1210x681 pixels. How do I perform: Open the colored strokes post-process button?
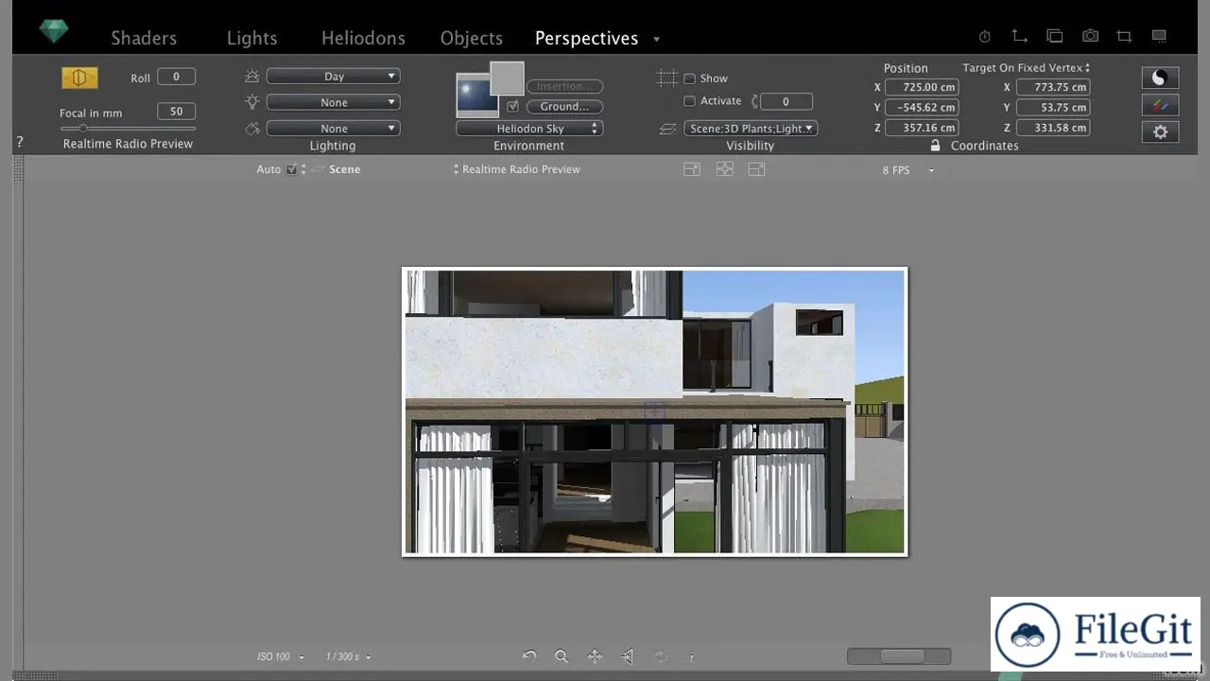tap(1161, 105)
